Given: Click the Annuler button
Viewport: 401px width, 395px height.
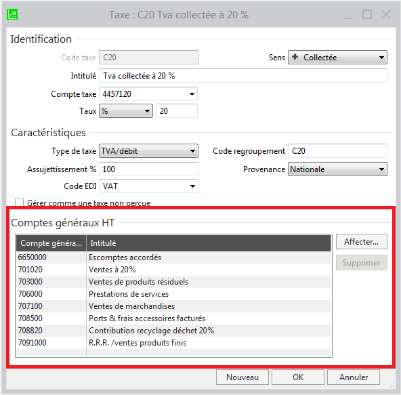Looking at the screenshot, I should 354,377.
